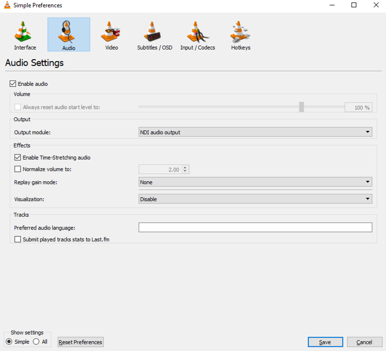
Task: Toggle the Enable audio checkbox
Action: (13, 84)
